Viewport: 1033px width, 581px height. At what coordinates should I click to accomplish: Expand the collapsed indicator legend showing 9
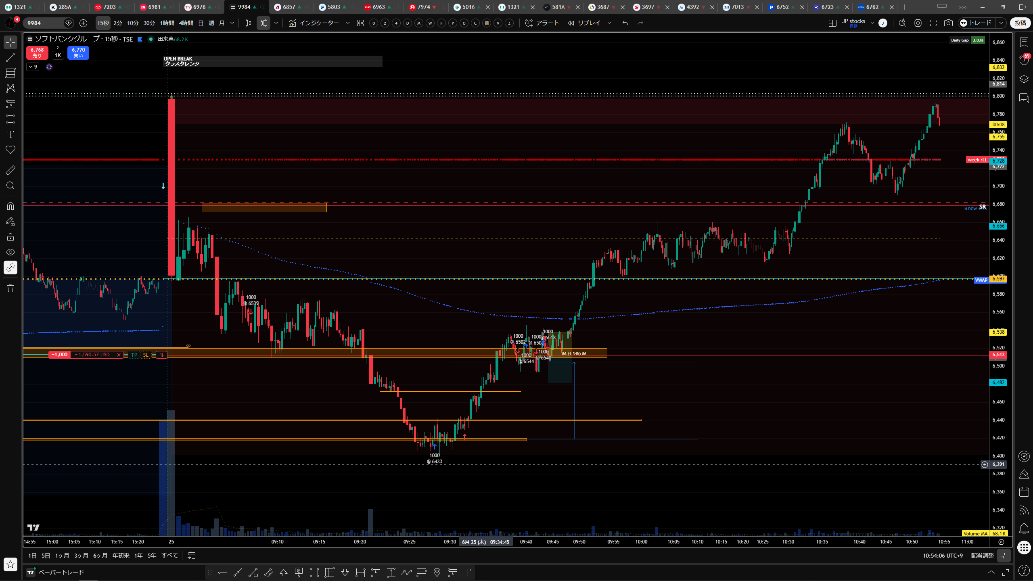click(33, 67)
